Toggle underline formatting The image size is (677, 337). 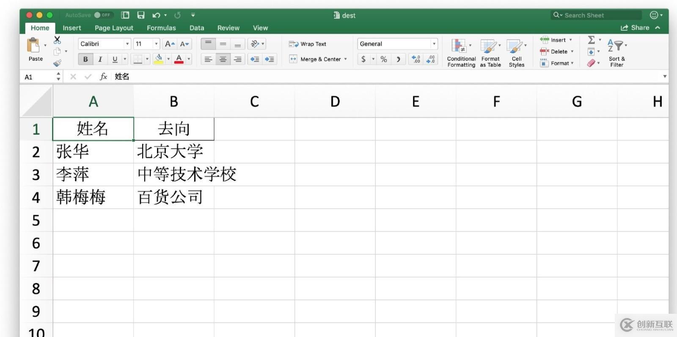tap(115, 59)
